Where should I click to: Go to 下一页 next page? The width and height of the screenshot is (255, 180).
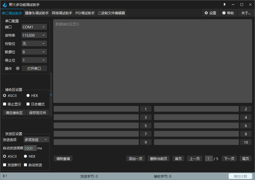[x=229, y=158]
